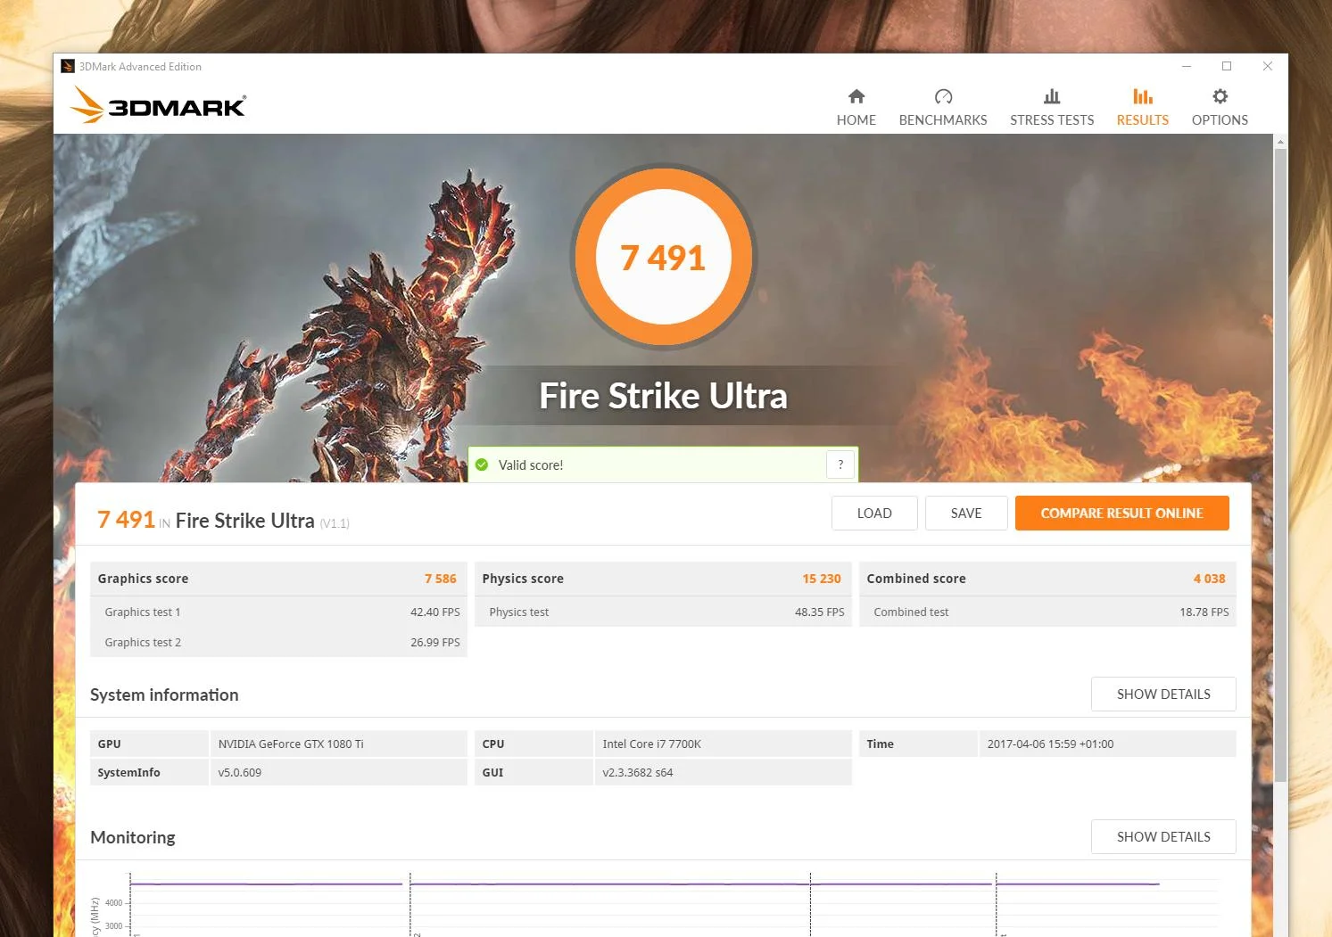Screen dimensions: 1332x937
Task: Click the LOAD button
Action: (x=874, y=514)
